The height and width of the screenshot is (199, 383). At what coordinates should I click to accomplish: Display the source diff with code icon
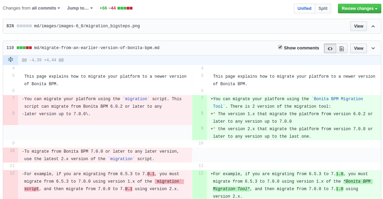tap(330, 48)
